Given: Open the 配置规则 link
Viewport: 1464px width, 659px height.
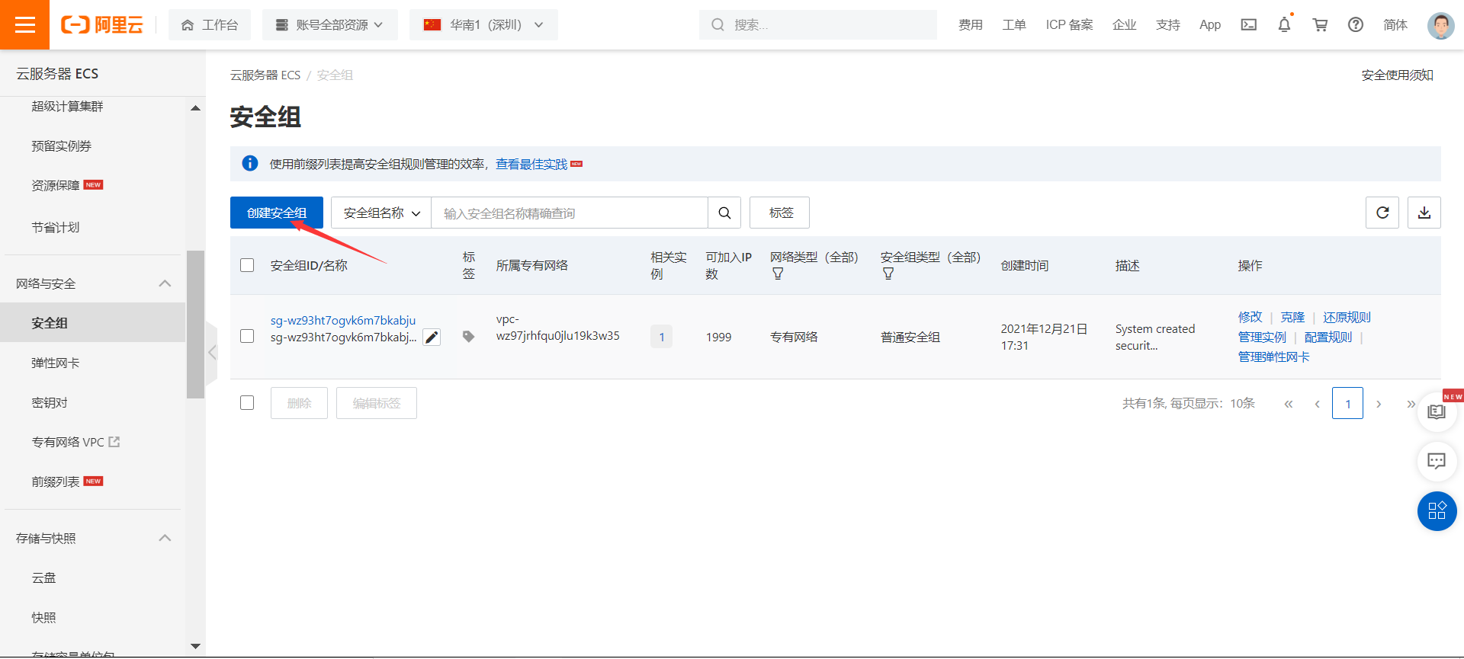Looking at the screenshot, I should coord(1328,337).
